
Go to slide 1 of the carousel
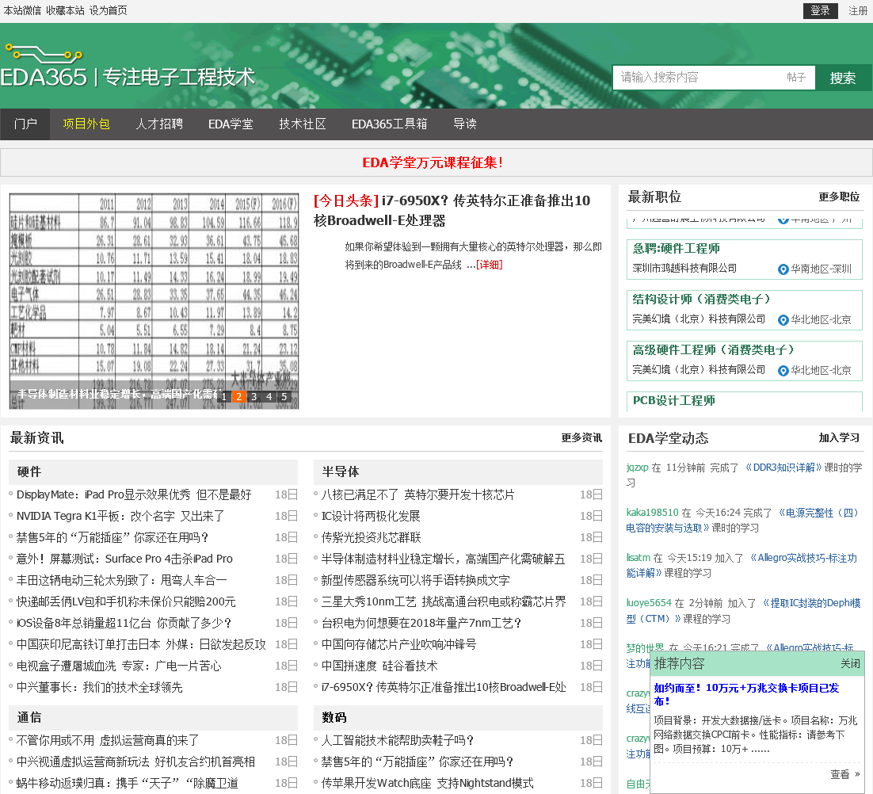[224, 397]
